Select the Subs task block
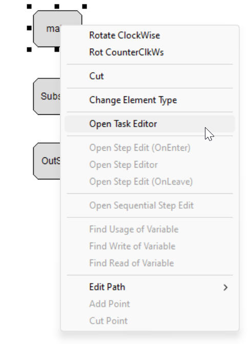 pos(47,96)
